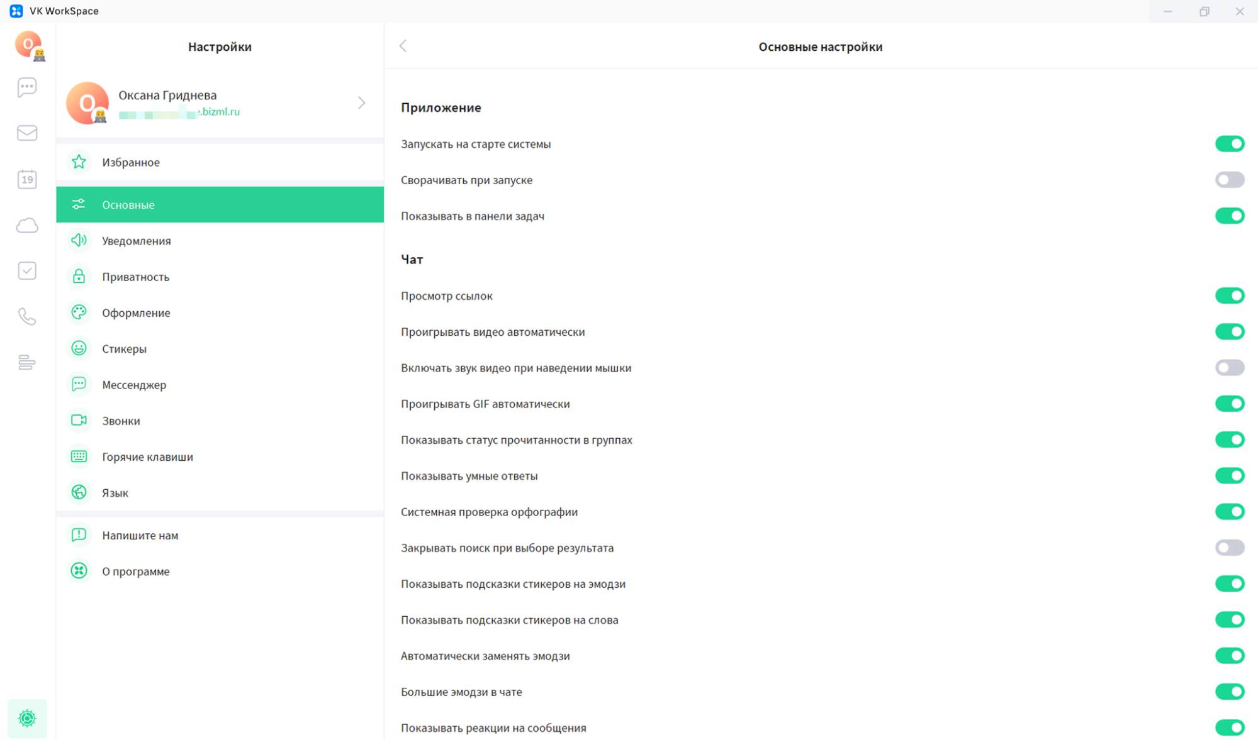Expand Оксана Гриднева profile chevron
Screen dimensions: 1258x740
coord(361,103)
